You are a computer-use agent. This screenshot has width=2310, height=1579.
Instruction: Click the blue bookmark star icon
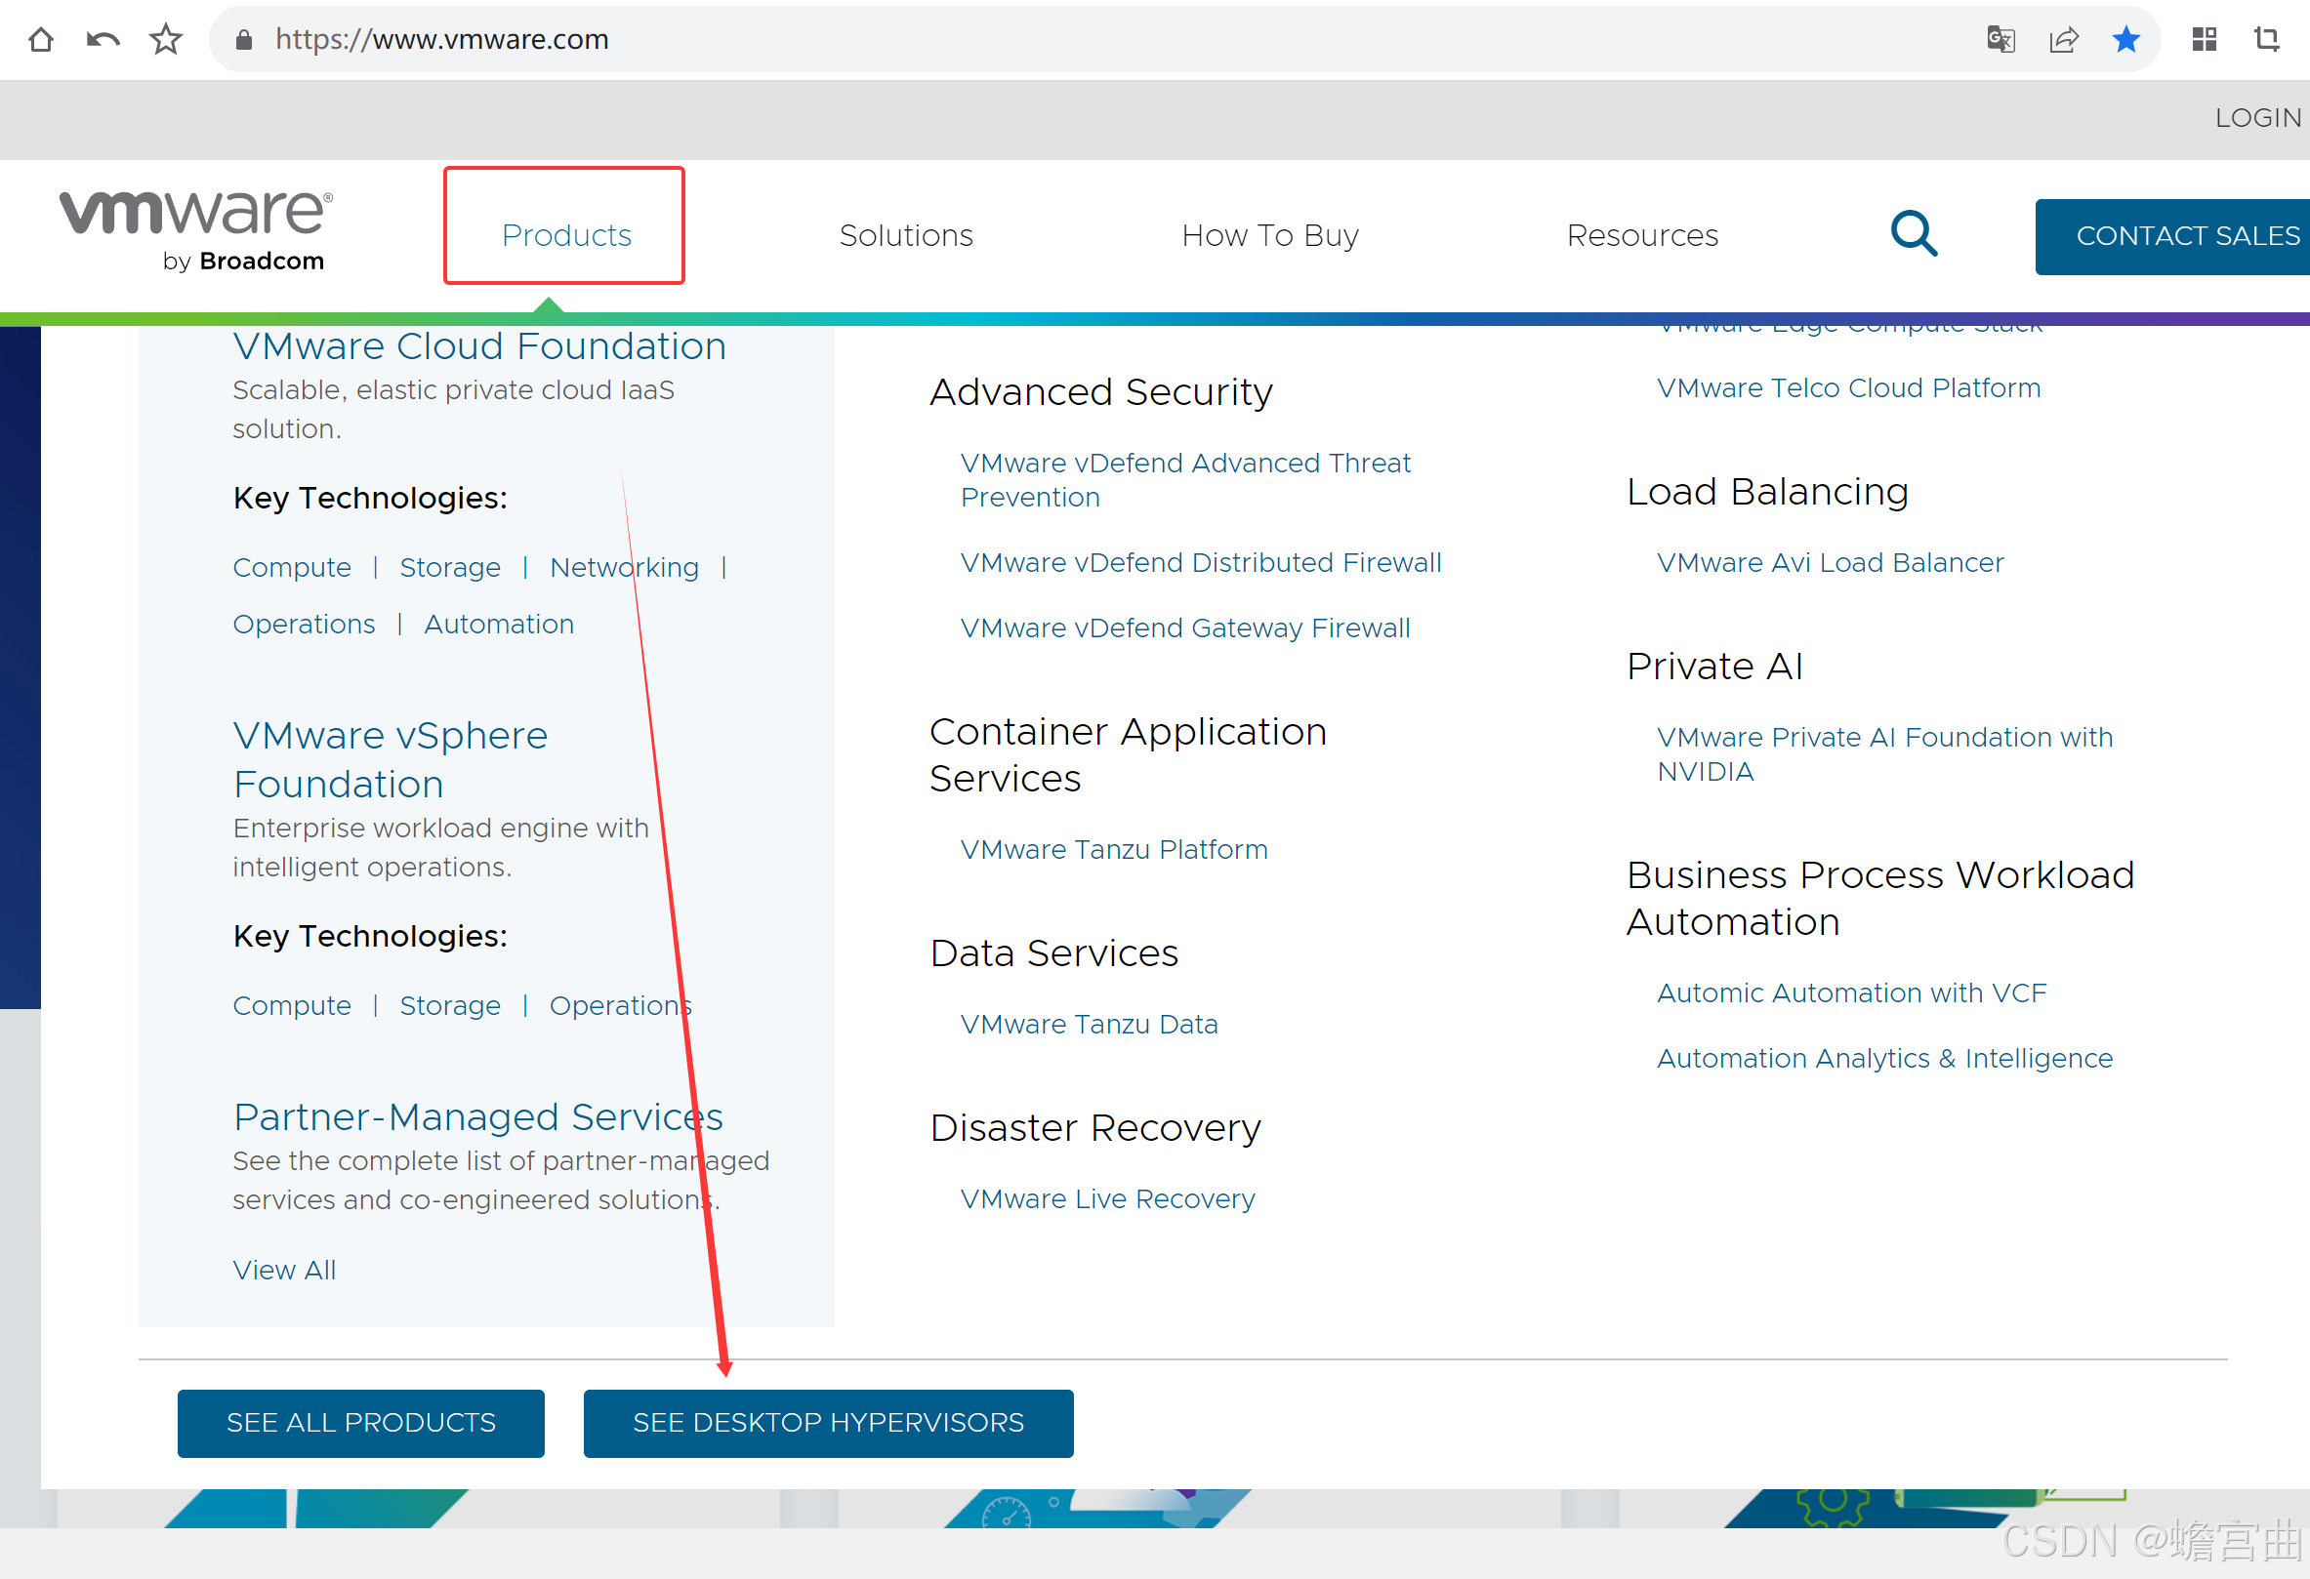[x=2126, y=40]
